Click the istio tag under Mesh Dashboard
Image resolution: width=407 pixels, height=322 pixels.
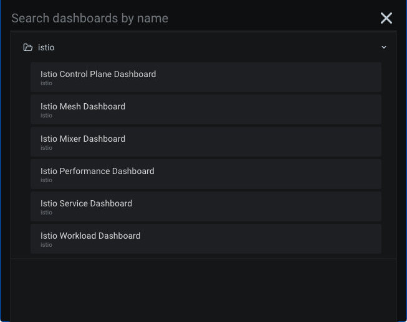pos(46,116)
